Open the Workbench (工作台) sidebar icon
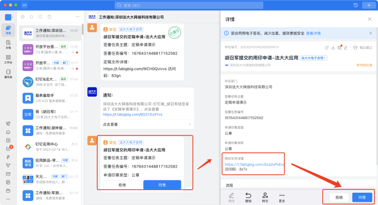This screenshot has height=205, width=378. (8, 58)
